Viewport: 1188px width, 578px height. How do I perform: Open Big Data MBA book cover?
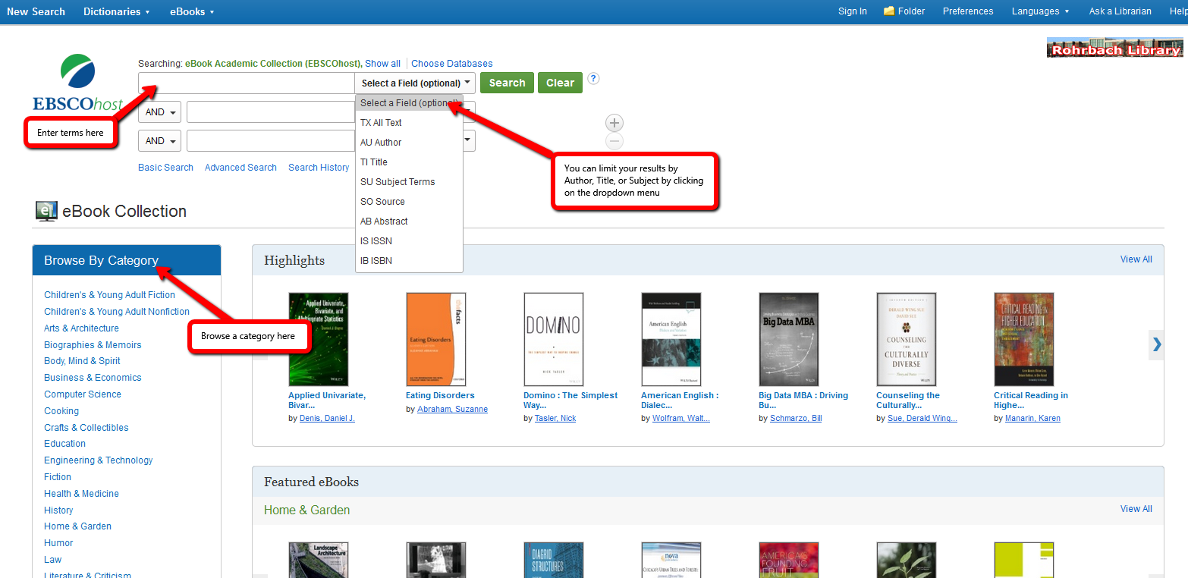coord(788,340)
